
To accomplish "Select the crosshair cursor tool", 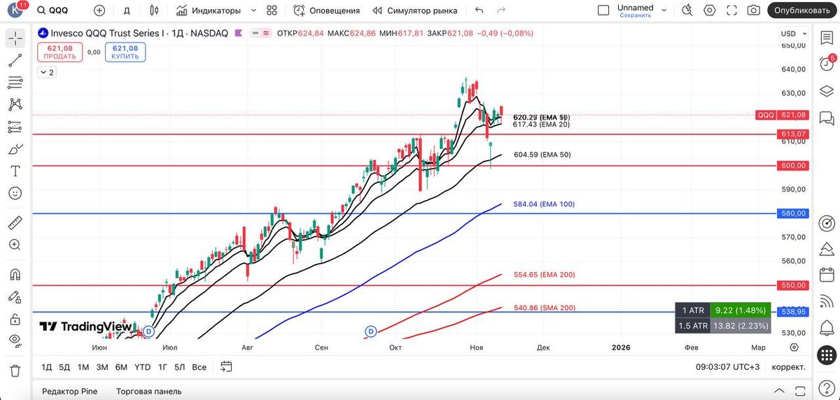I will pos(15,39).
